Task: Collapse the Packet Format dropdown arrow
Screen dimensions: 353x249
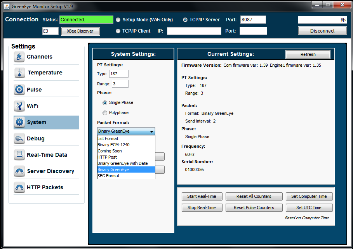Action: point(151,131)
